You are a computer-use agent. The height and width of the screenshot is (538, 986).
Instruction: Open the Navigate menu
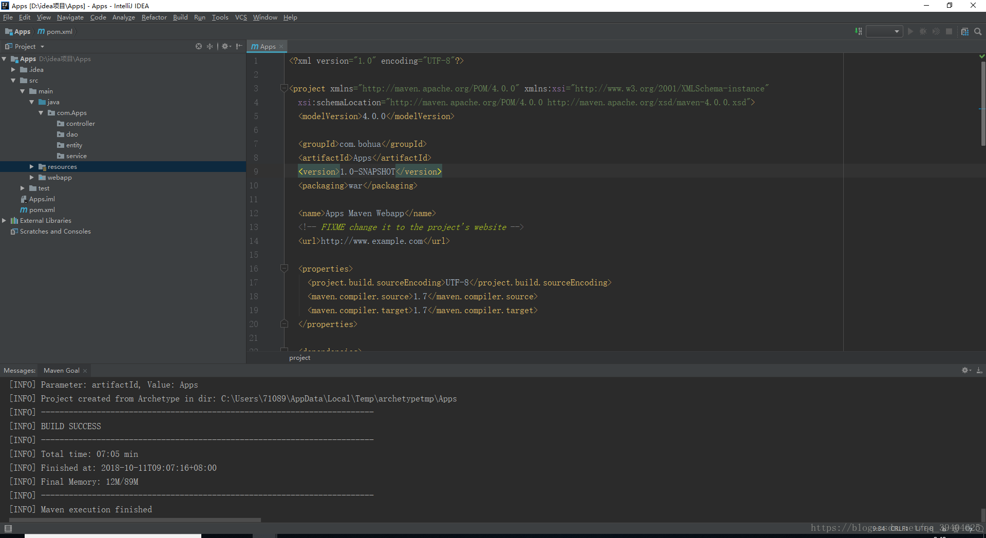(70, 17)
